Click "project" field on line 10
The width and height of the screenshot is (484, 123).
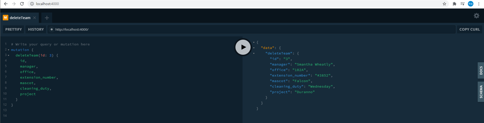point(28,94)
